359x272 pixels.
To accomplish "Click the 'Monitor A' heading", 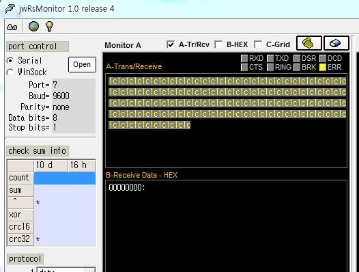I will point(123,45).
